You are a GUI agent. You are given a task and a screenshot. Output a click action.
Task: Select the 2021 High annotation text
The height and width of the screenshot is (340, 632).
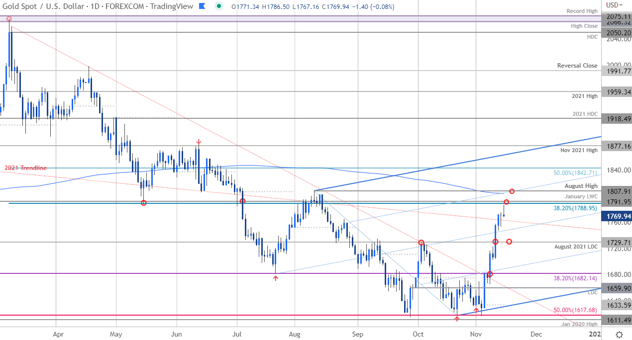pos(585,96)
